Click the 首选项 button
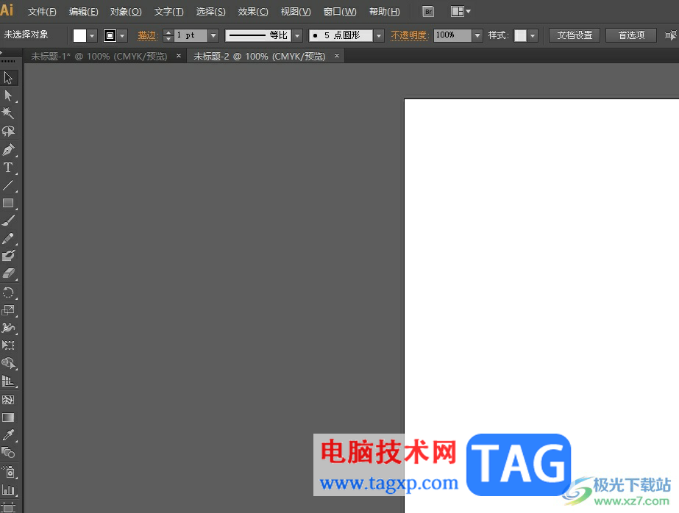Screen dimensions: 679x513 pyautogui.click(x=631, y=35)
